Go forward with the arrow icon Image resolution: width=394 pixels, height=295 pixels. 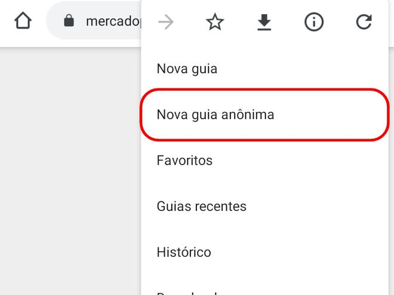166,22
